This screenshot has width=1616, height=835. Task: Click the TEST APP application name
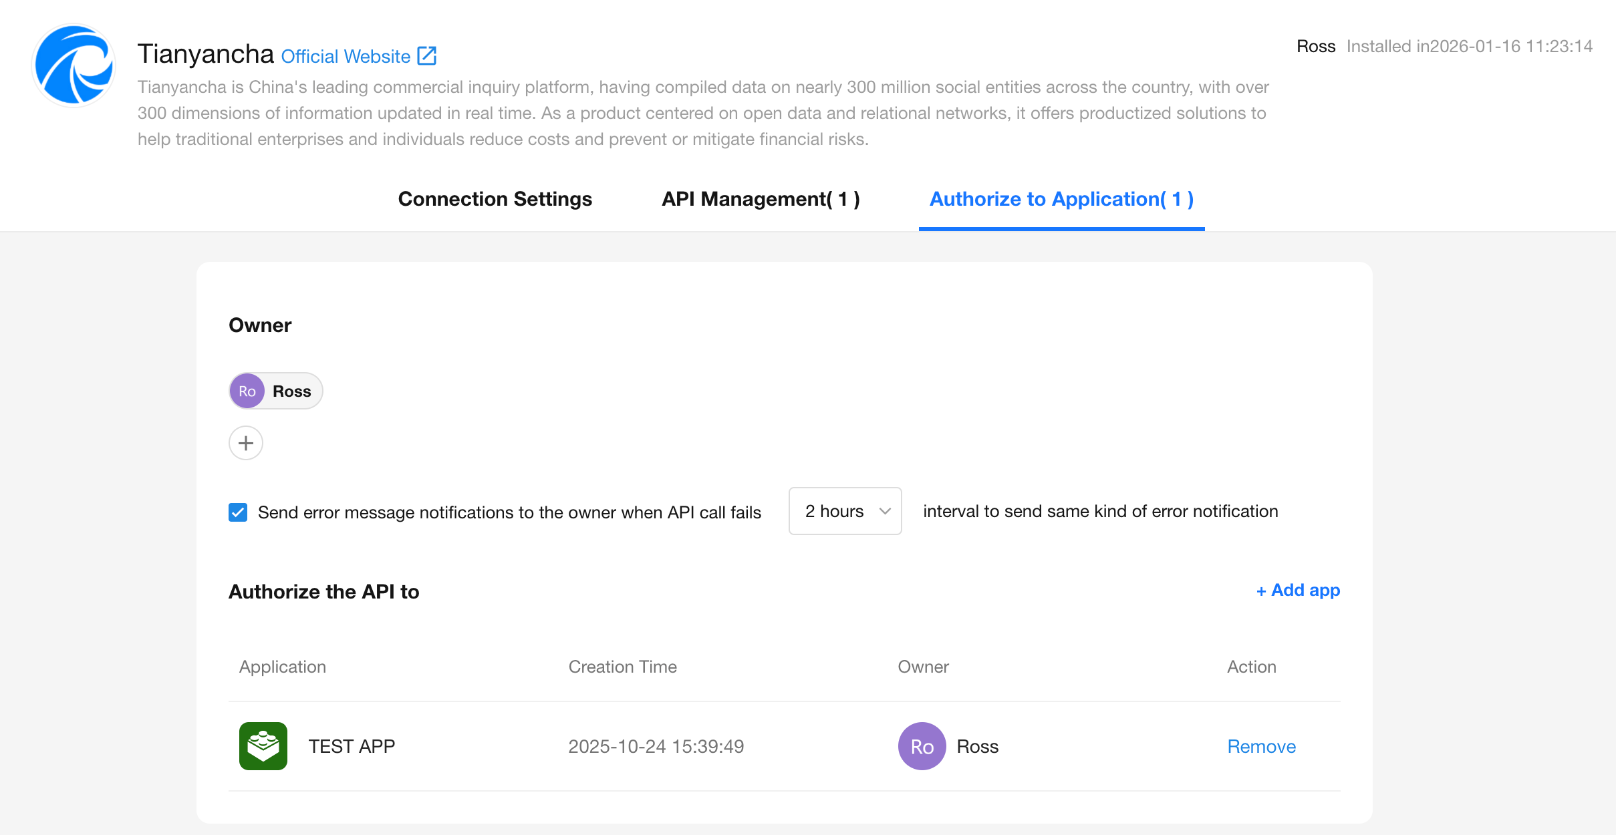tap(352, 746)
